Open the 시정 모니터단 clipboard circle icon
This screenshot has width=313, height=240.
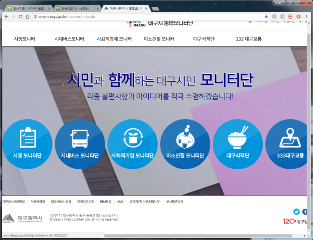click(27, 144)
